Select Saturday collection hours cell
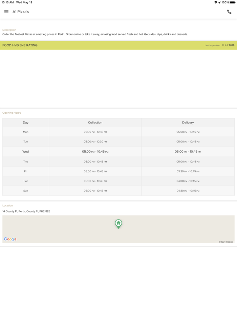Image resolution: width=237 pixels, height=316 pixels. pos(95,181)
